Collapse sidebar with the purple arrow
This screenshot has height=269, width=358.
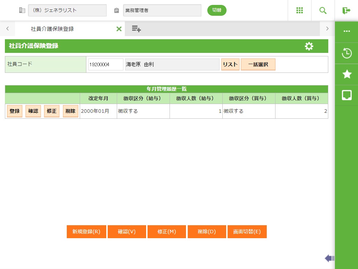click(329, 258)
